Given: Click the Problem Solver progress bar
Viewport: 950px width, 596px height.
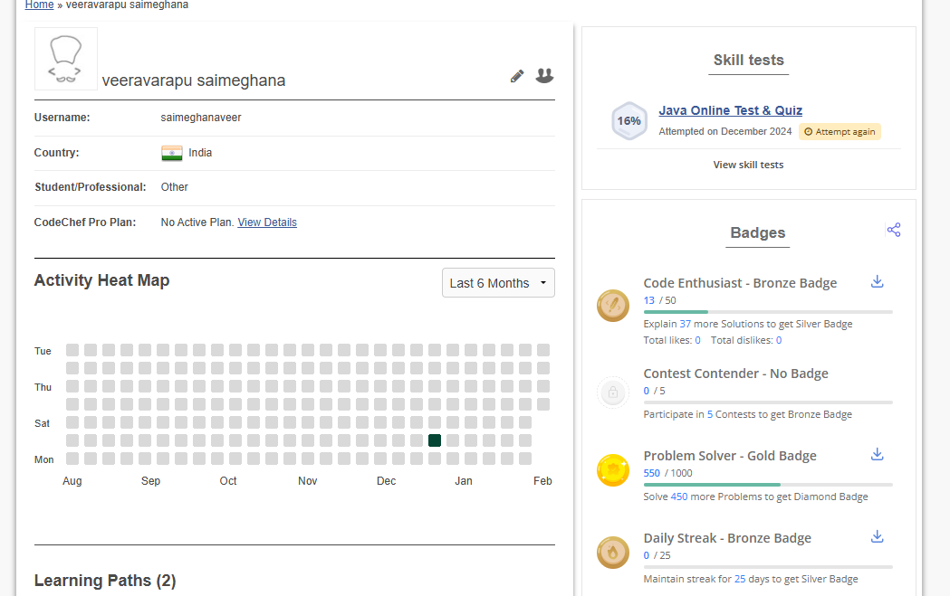Looking at the screenshot, I should 768,485.
